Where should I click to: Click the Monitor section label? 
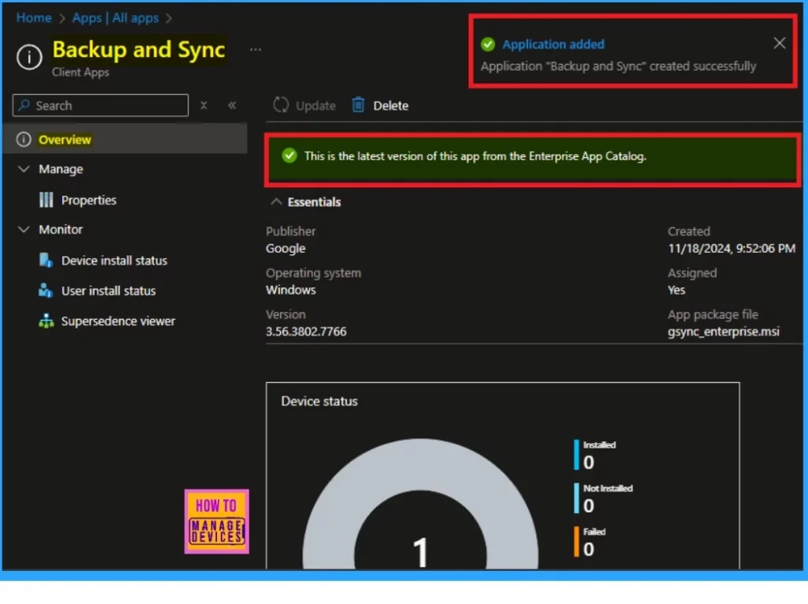[61, 230]
